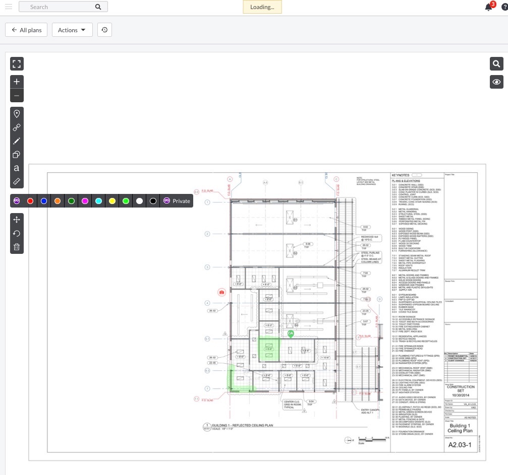Select the pencil drawing tool
Viewport: 508px width, 475px height.
[17, 141]
